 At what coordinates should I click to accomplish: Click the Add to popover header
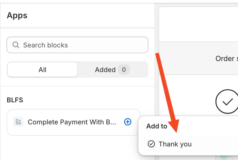[156, 126]
